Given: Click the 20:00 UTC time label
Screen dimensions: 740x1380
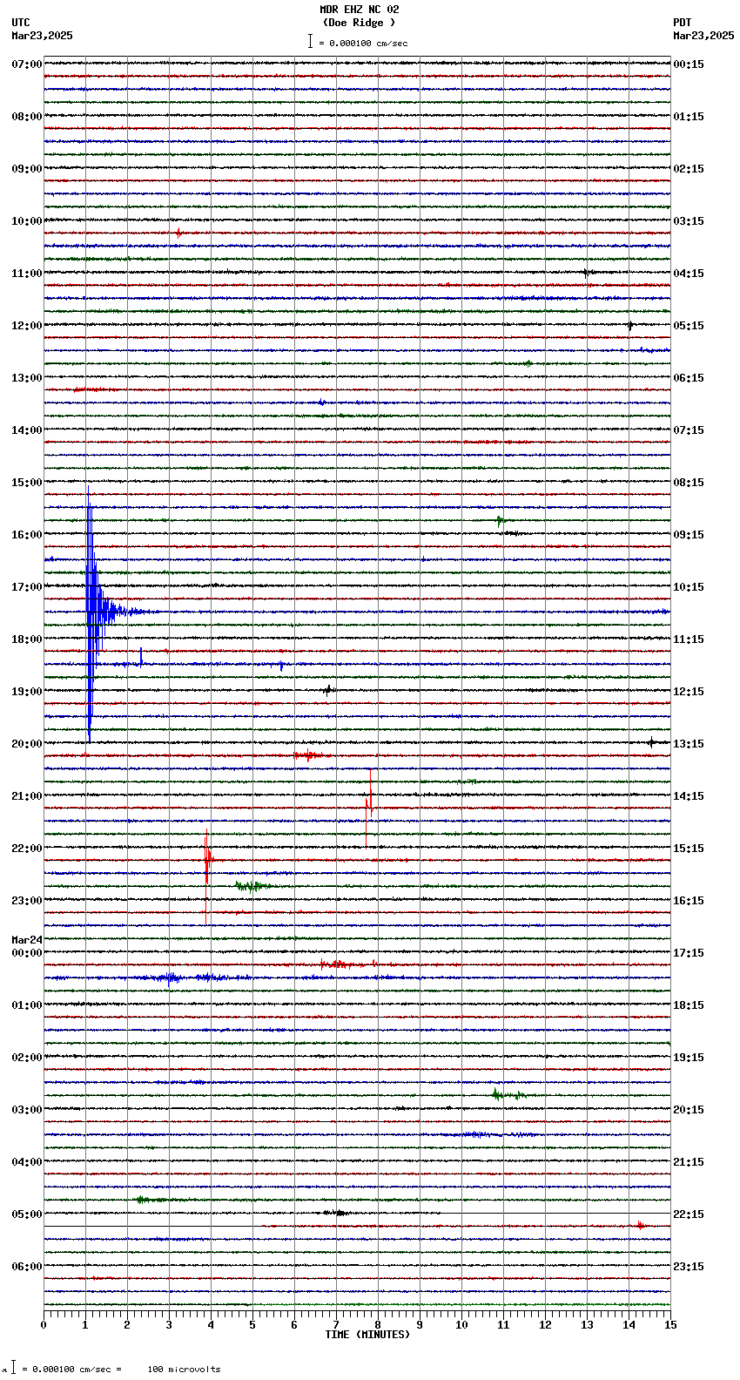Looking at the screenshot, I should click(27, 744).
